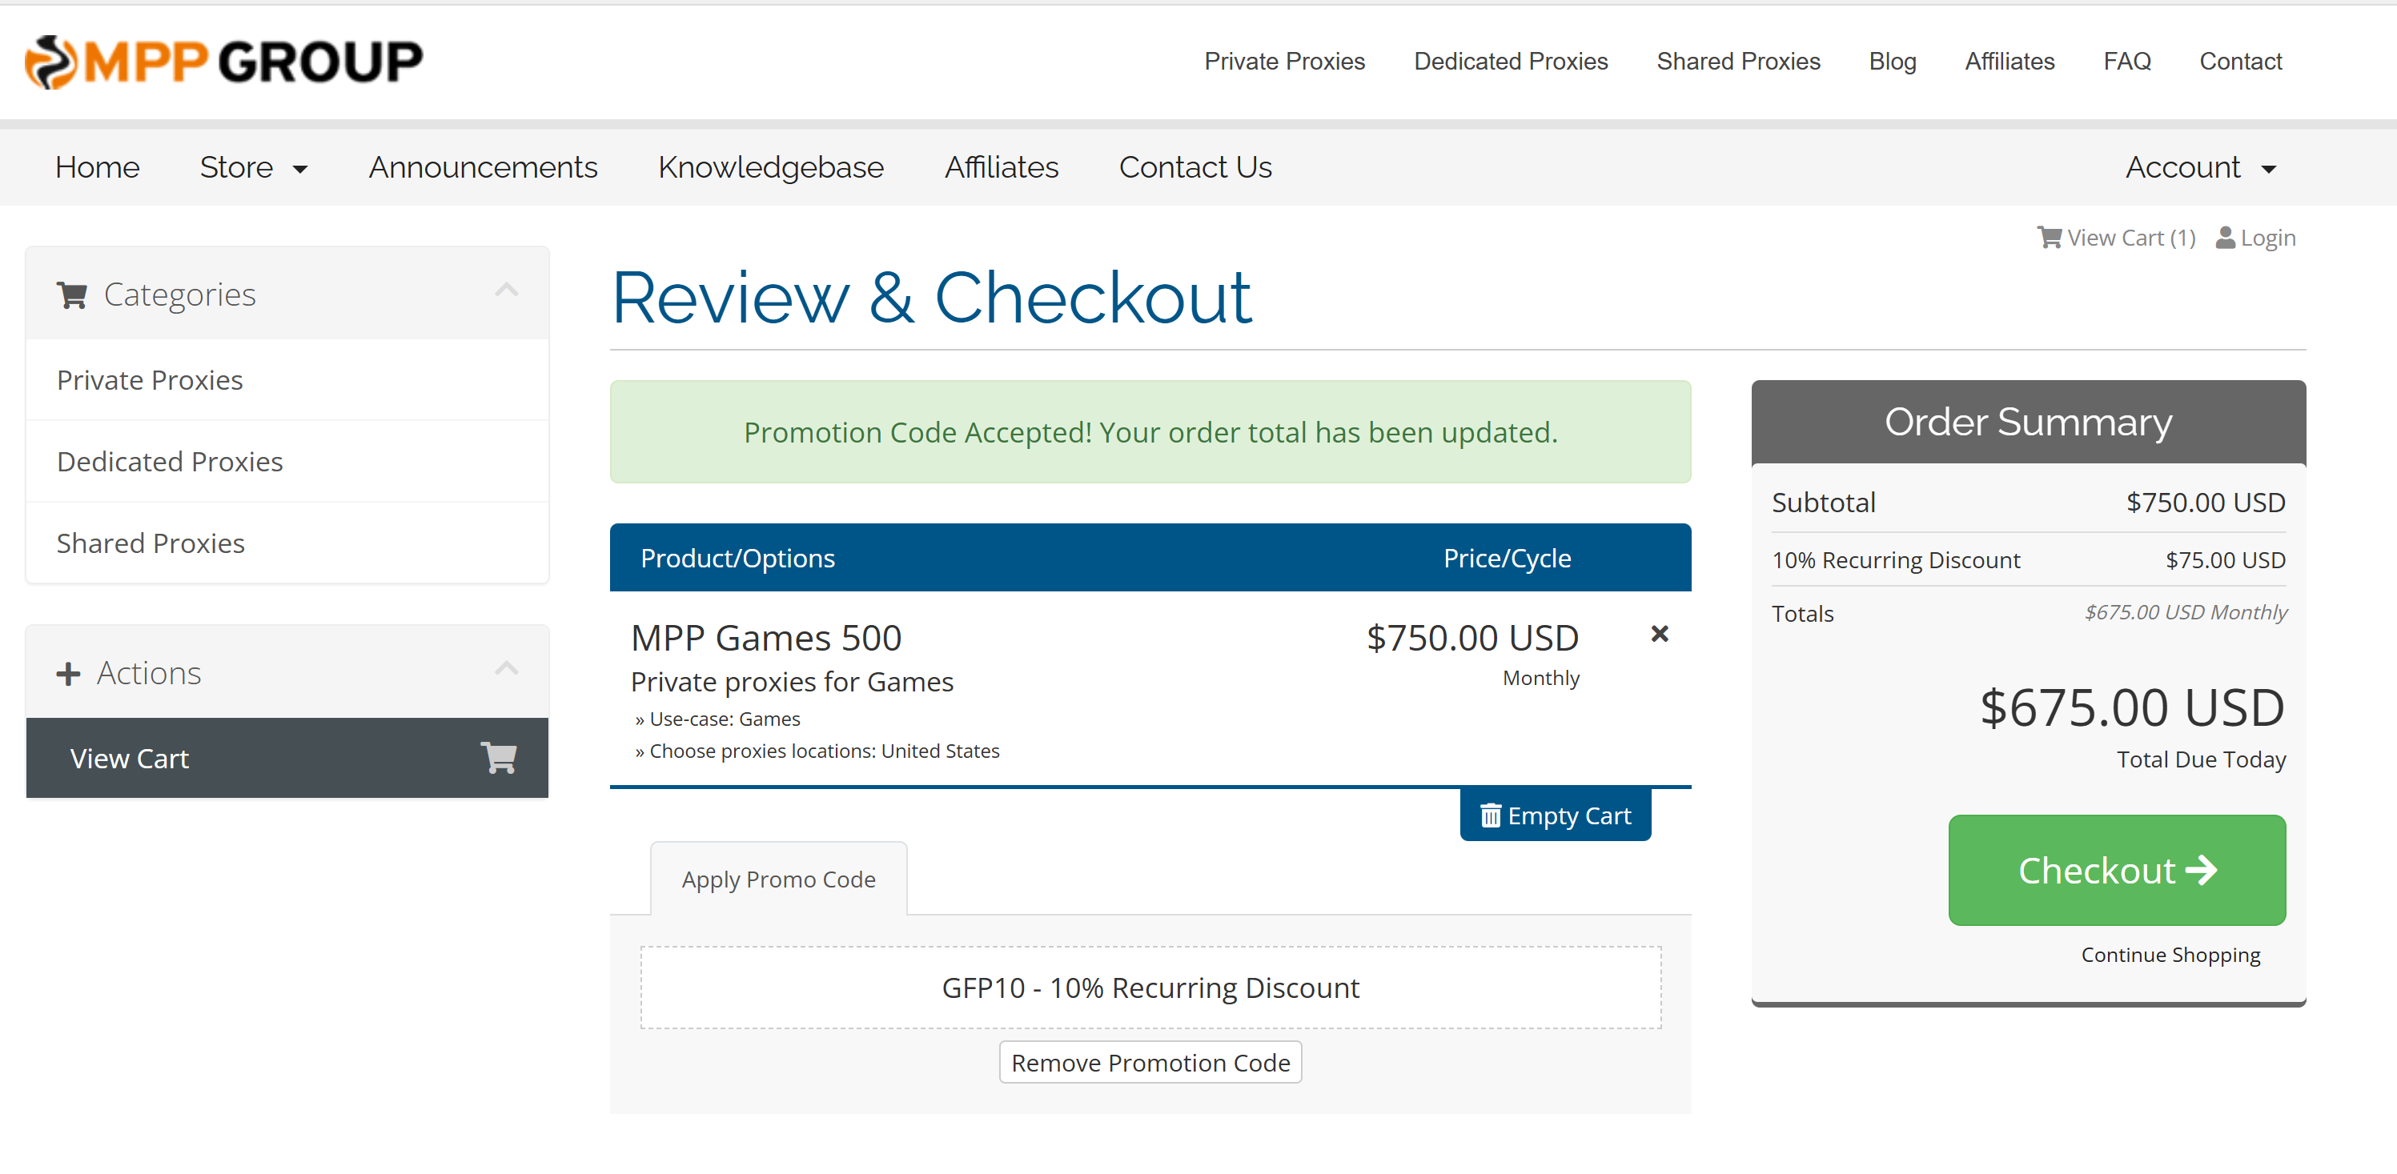The width and height of the screenshot is (2397, 1174).
Task: Remove MPP Games 500 with the X icon
Action: pyautogui.click(x=1659, y=635)
